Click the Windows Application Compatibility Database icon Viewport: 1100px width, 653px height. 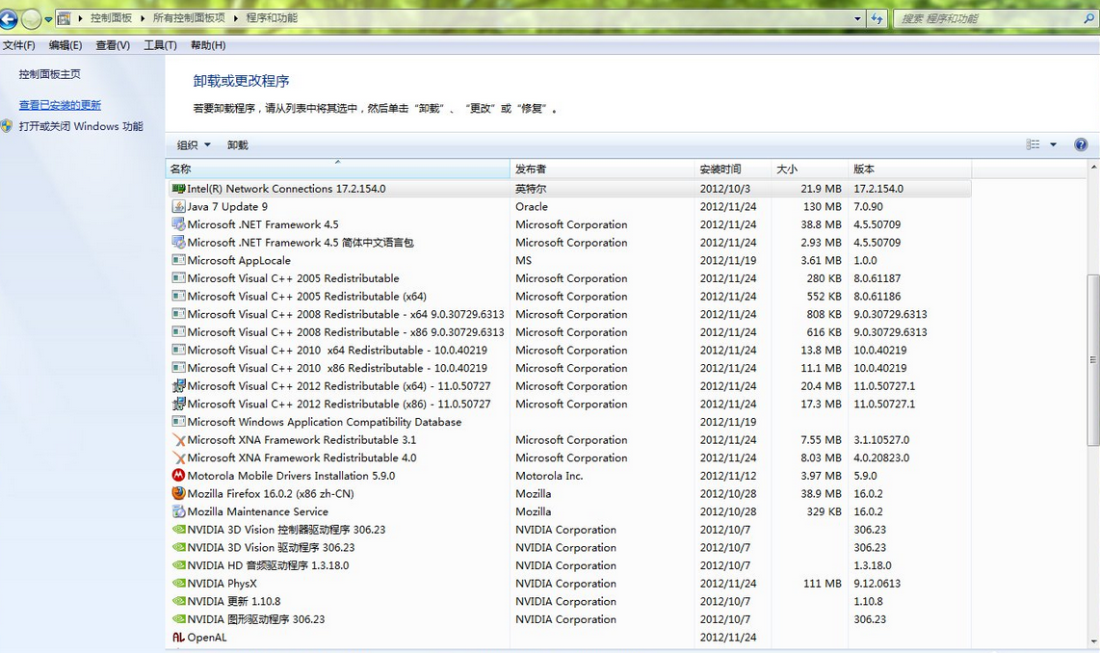[178, 422]
